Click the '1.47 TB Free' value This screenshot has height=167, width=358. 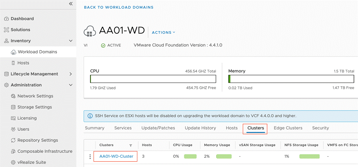[x=343, y=88]
